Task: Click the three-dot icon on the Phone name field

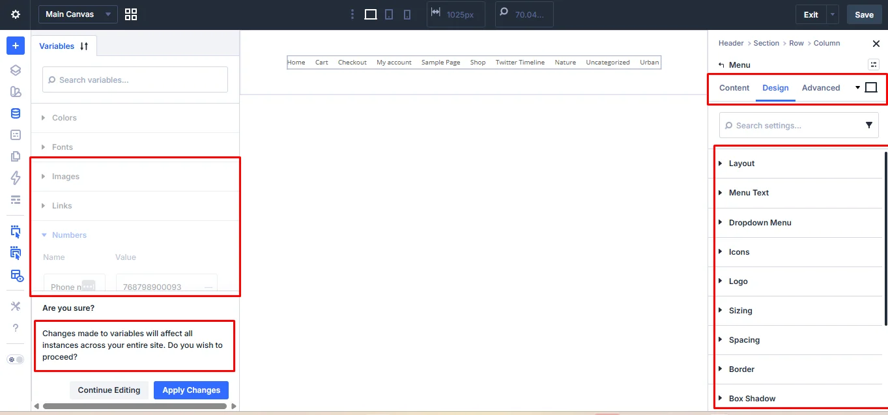Action: [x=89, y=286]
